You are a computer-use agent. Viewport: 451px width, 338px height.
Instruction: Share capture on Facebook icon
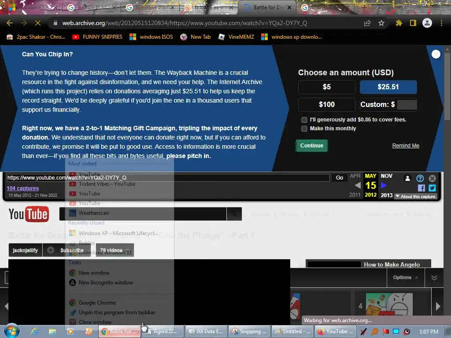click(421, 188)
